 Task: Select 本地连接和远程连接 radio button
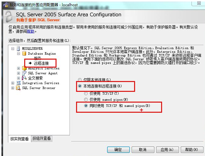[x=80, y=86]
